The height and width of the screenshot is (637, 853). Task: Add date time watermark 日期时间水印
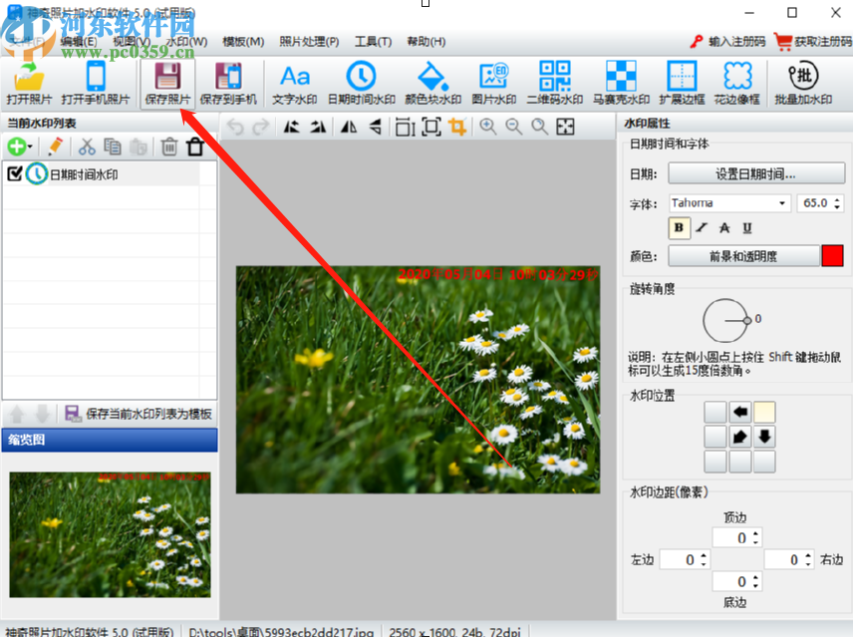click(361, 83)
